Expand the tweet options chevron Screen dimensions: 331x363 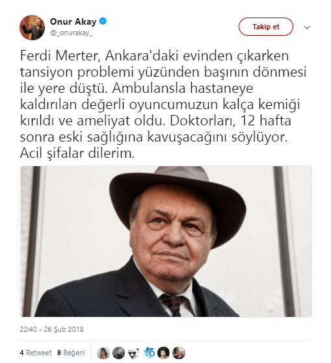tap(307, 27)
